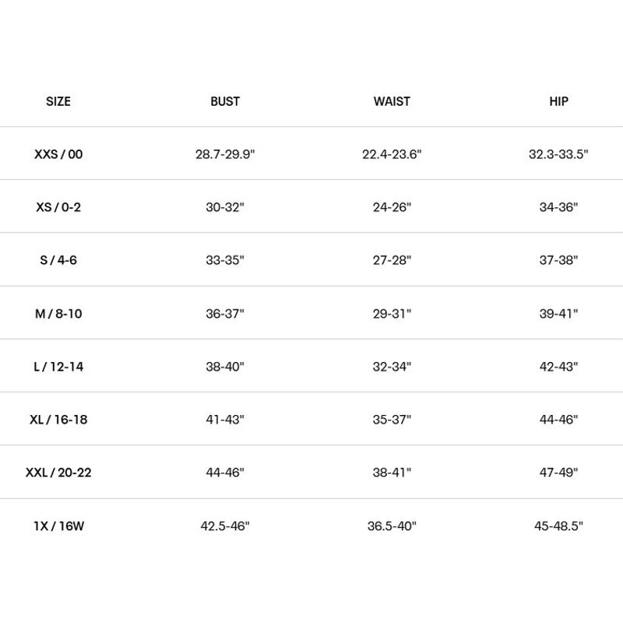Select the 32-34" waist value for L
Image resolution: width=623 pixels, height=623 pixels.
392,367
